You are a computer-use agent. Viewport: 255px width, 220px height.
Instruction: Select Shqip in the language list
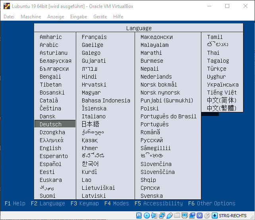point(148,180)
